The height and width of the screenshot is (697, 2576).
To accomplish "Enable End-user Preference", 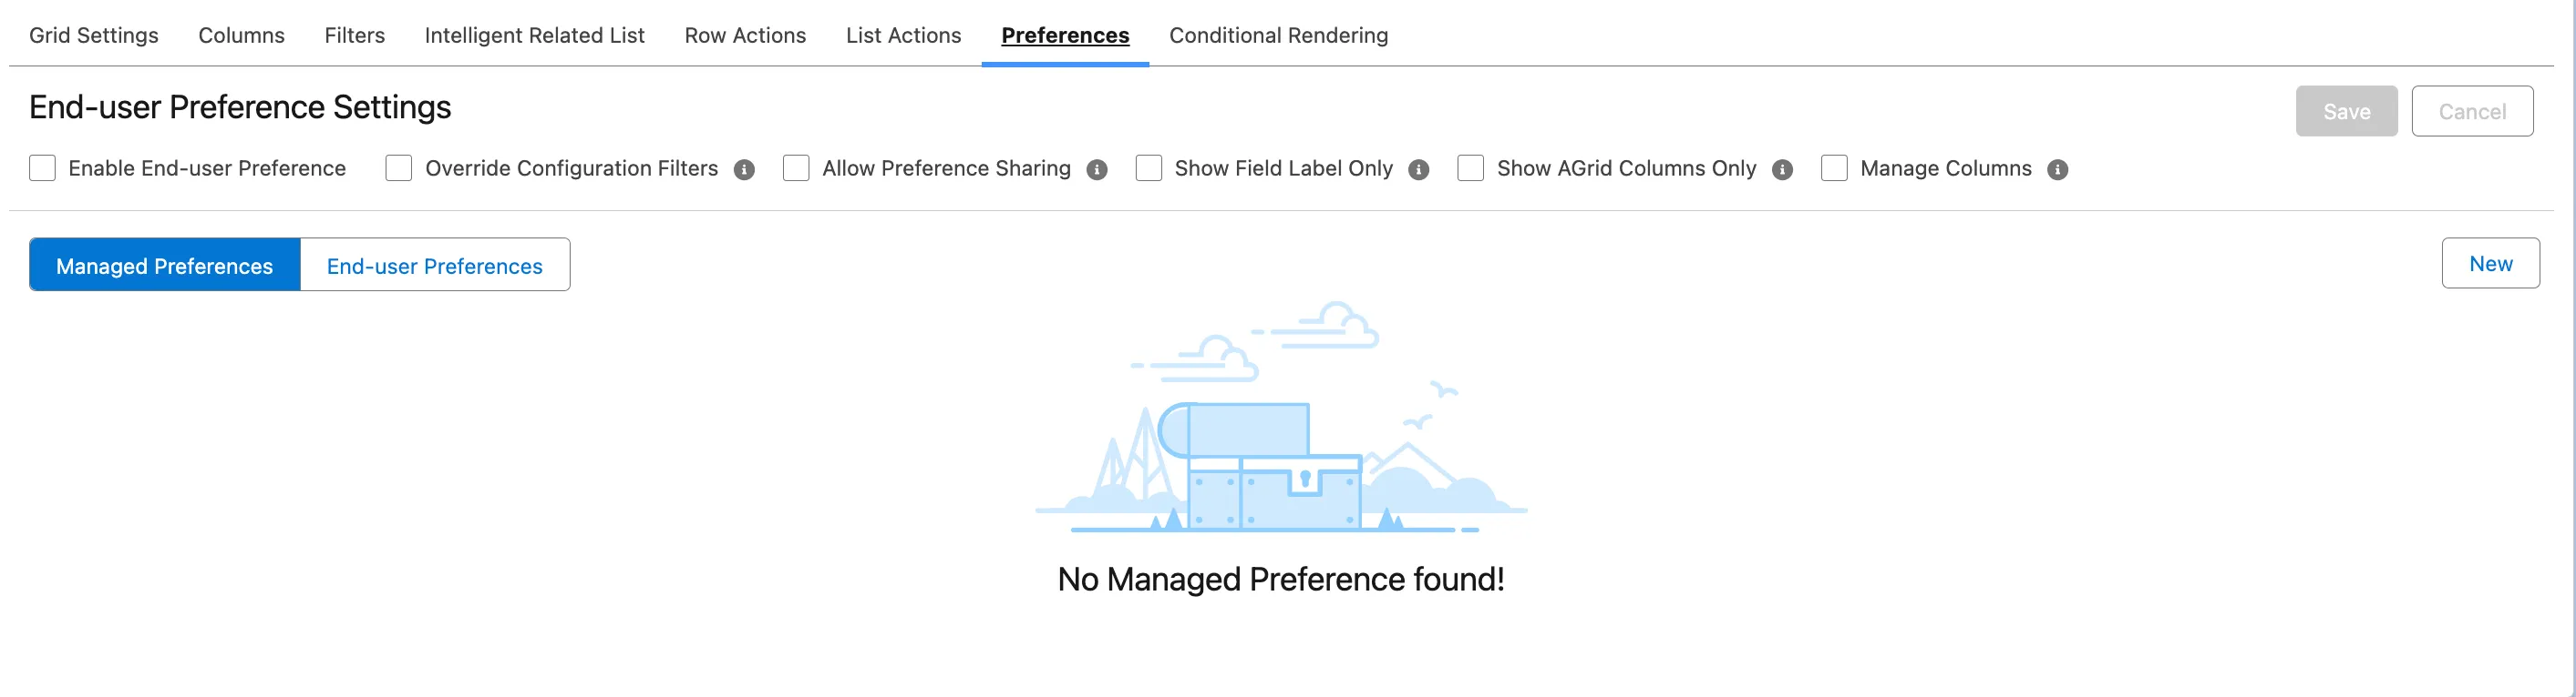I will (x=42, y=168).
